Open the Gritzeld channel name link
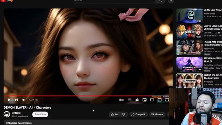 [16, 113]
